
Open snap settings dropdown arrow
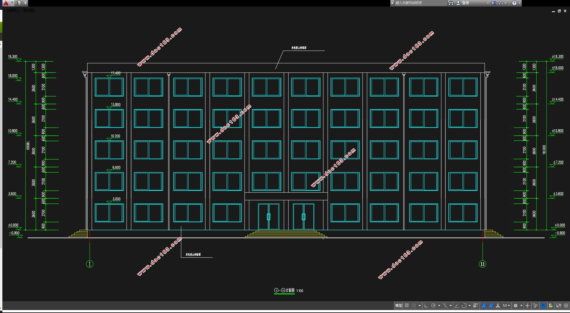coord(420,306)
